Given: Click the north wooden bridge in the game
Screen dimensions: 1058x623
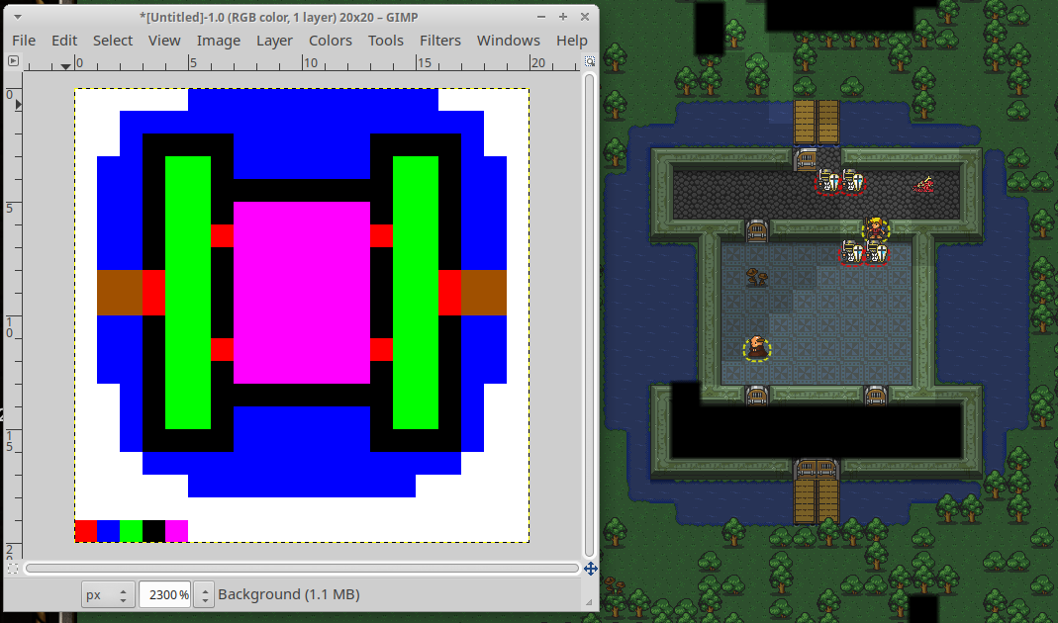Looking at the screenshot, I should (817, 123).
